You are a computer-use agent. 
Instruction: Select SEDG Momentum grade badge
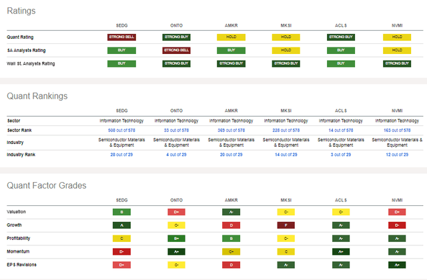coord(121,252)
